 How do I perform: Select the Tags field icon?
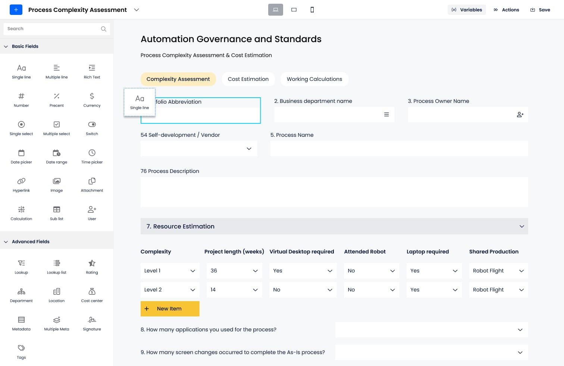21,348
